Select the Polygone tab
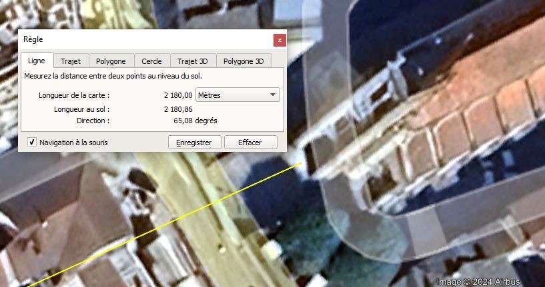Image resolution: width=545 pixels, height=287 pixels. point(111,61)
